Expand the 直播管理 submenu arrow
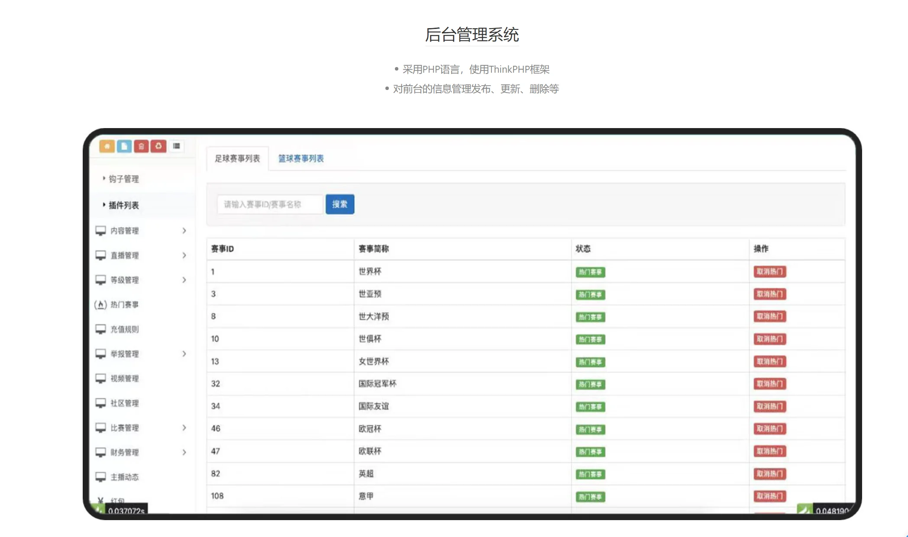Screen dimensions: 908x537 coord(184,255)
